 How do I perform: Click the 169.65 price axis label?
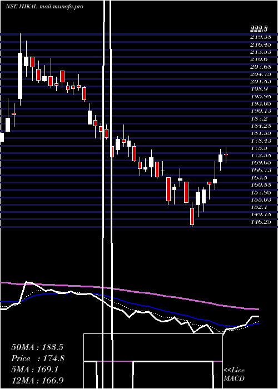click(260, 163)
